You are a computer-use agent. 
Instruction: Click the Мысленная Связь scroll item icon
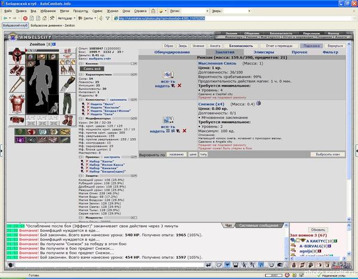(168, 75)
